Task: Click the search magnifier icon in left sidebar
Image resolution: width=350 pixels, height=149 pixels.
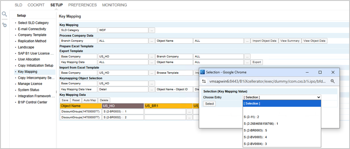Action: 4,14
